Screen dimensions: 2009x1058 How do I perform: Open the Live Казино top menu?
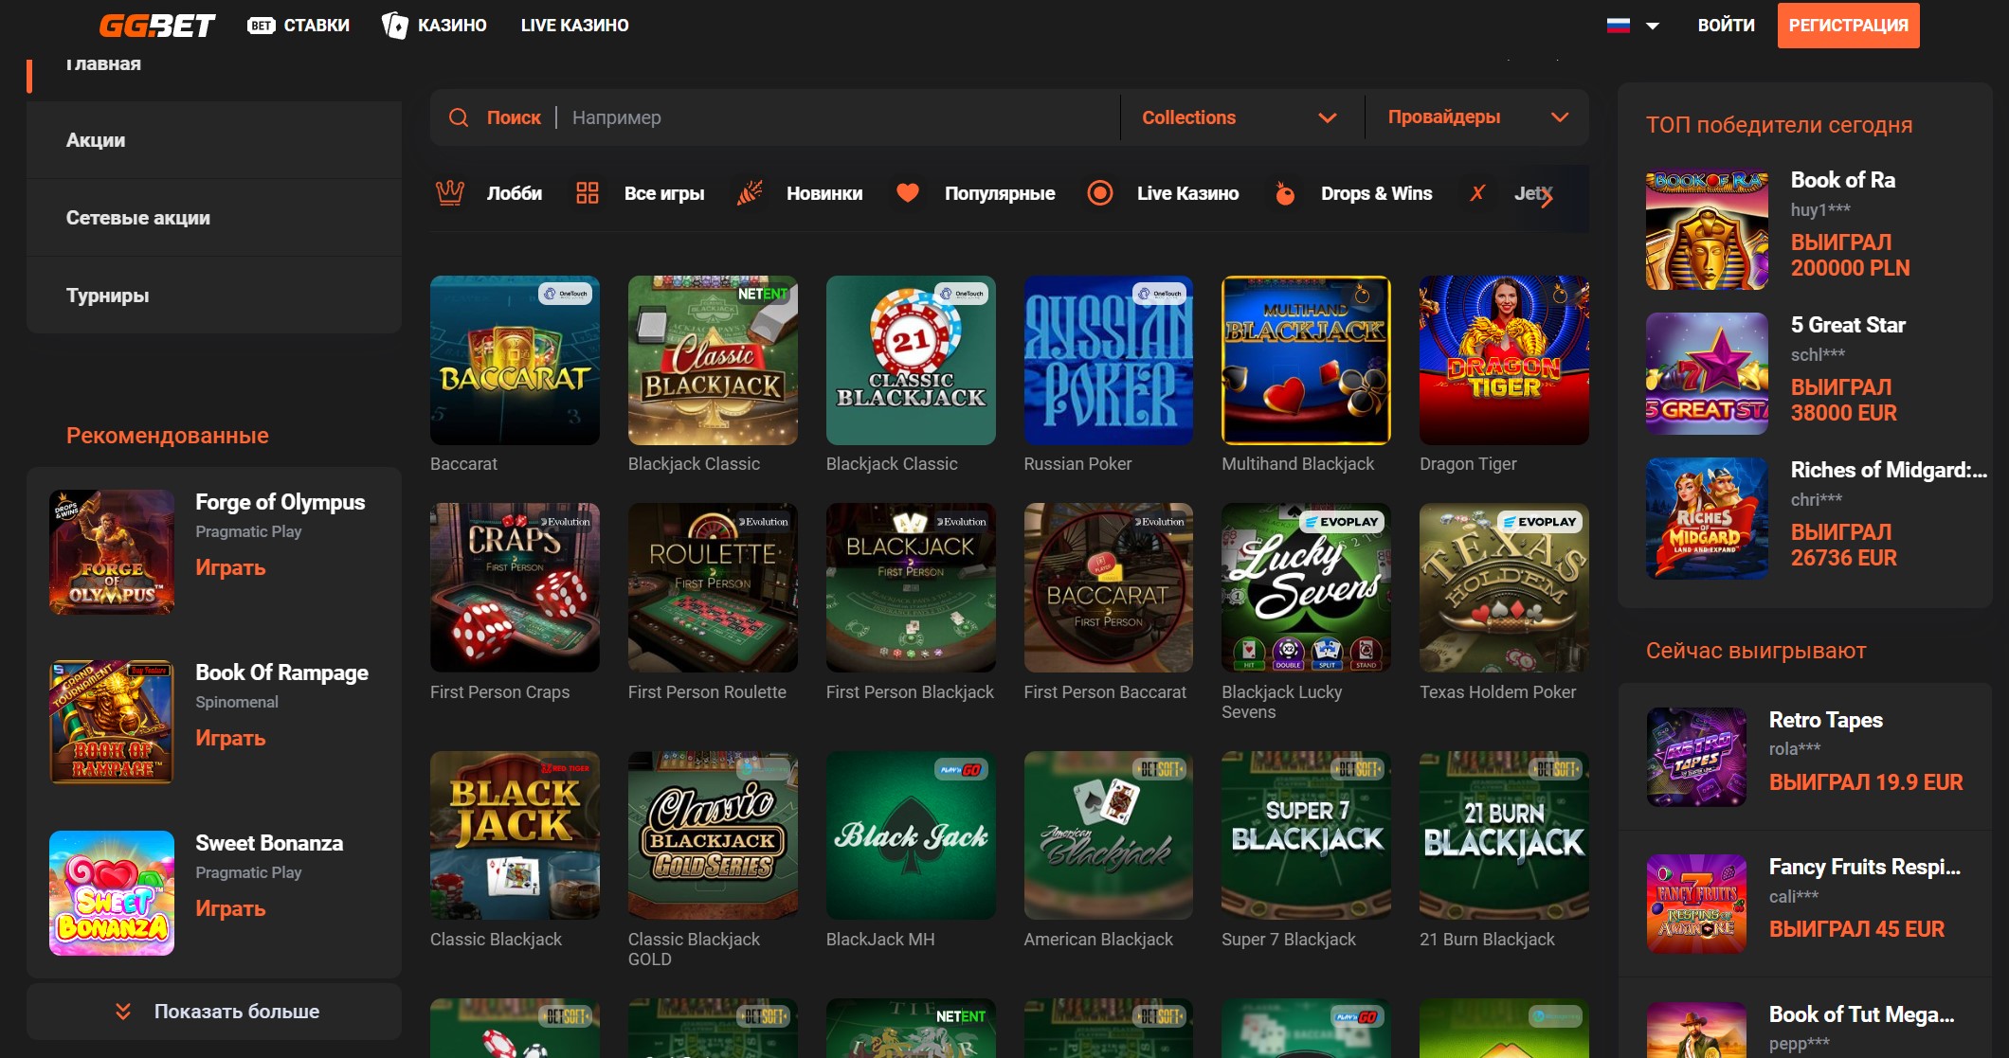point(574,26)
